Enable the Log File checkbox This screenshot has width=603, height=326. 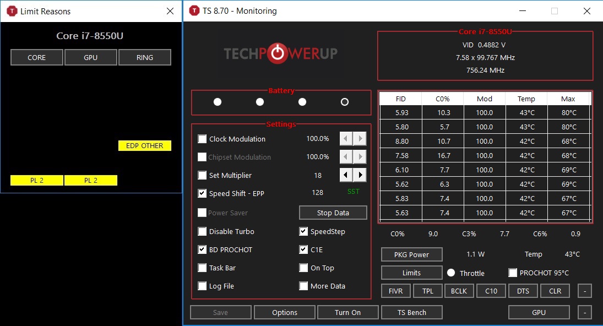point(202,286)
